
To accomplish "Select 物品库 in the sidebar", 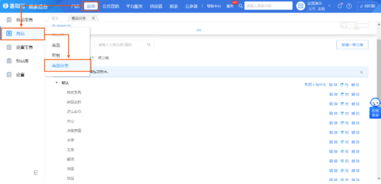I will [x=23, y=61].
